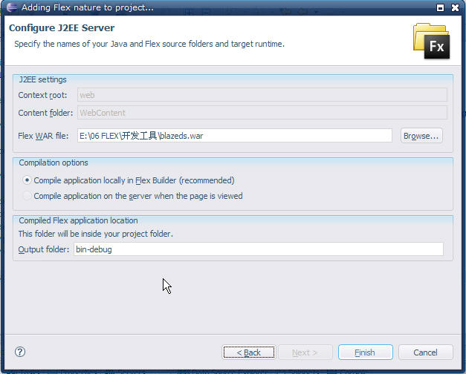Click the Context root field containing web
466x374 pixels.
point(262,95)
